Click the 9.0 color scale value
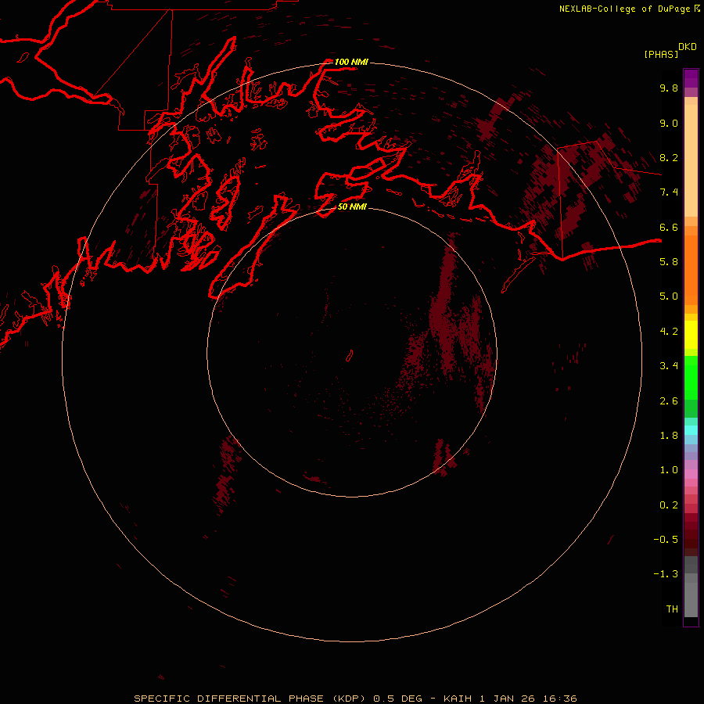This screenshot has width=704, height=704. tap(669, 123)
